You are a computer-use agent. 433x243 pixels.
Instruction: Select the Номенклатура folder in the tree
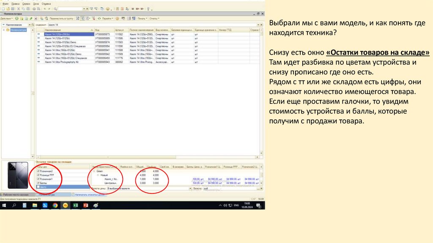[x=19, y=30]
